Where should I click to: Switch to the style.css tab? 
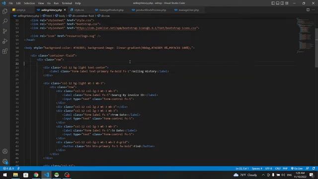[79, 10]
